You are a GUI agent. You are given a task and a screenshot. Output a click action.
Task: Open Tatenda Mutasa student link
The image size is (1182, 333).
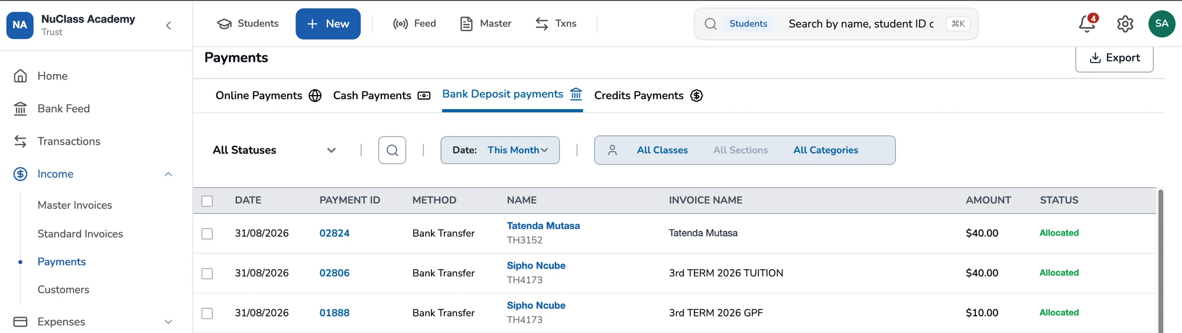point(543,226)
